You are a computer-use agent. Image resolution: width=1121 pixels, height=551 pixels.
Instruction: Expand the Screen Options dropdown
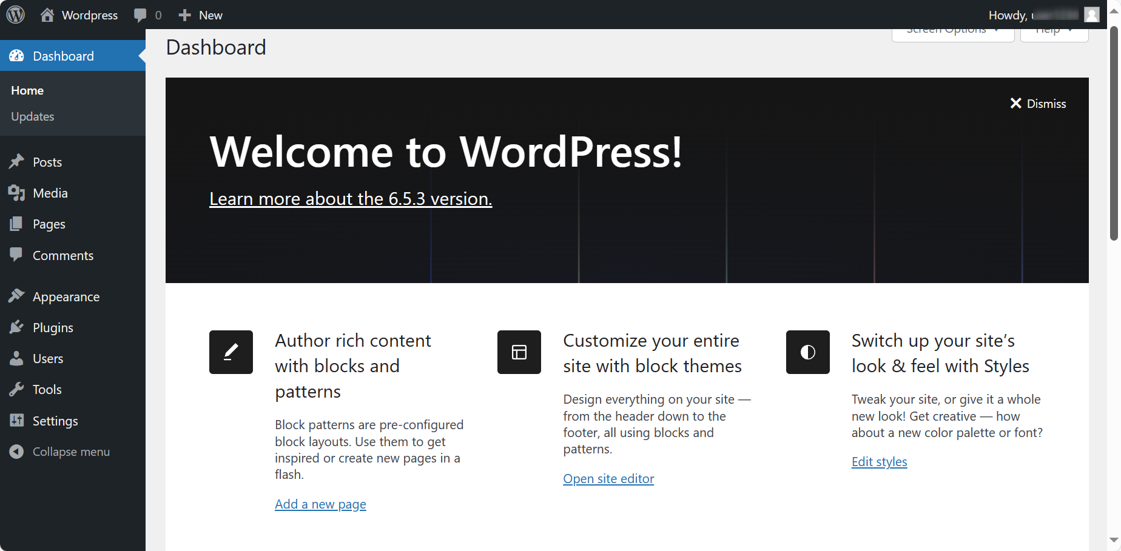953,35
